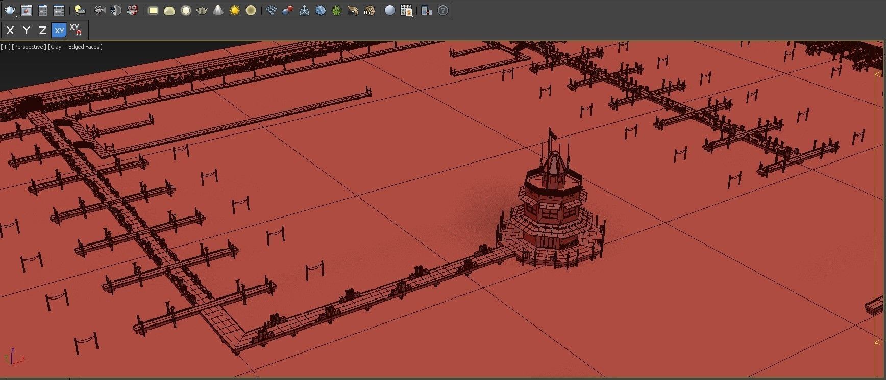This screenshot has width=886, height=380.
Task: Create a plane light using rectangle icon
Action: click(153, 10)
